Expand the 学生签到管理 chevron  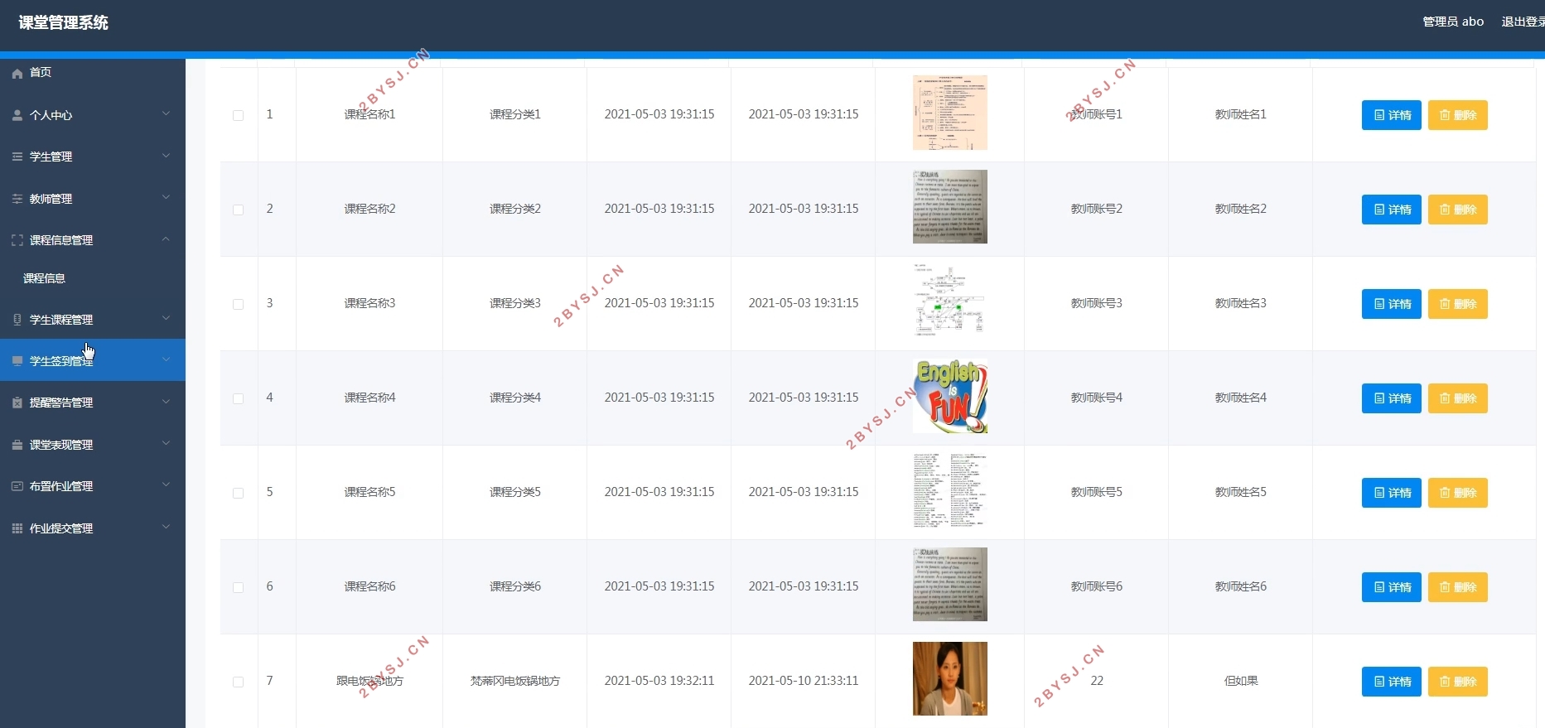point(166,359)
